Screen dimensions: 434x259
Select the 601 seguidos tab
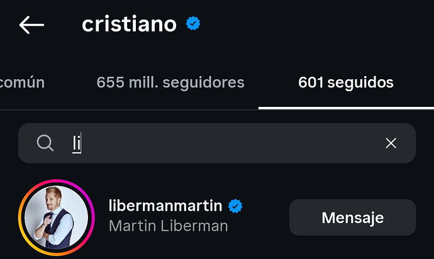tap(346, 82)
